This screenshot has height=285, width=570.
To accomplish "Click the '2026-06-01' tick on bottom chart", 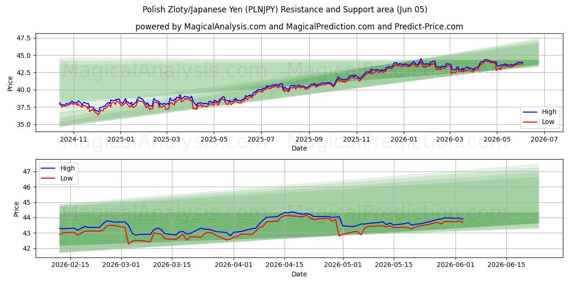I will [456, 265].
